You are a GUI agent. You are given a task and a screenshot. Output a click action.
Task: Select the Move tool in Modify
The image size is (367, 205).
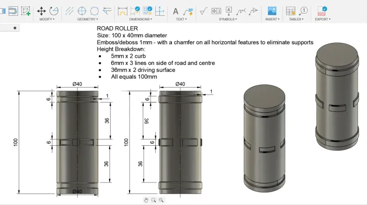click(41, 11)
